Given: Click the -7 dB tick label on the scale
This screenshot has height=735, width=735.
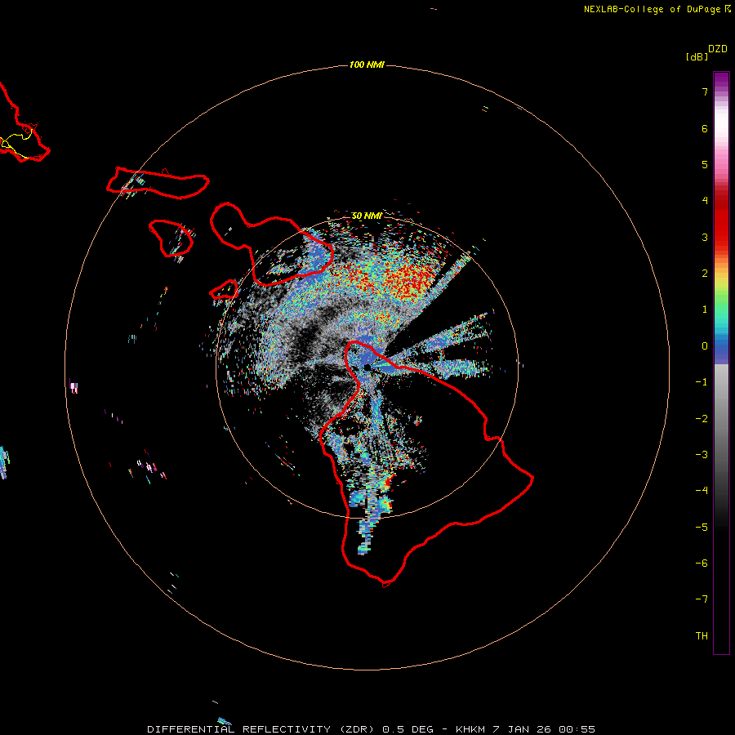Looking at the screenshot, I should pyautogui.click(x=702, y=599).
